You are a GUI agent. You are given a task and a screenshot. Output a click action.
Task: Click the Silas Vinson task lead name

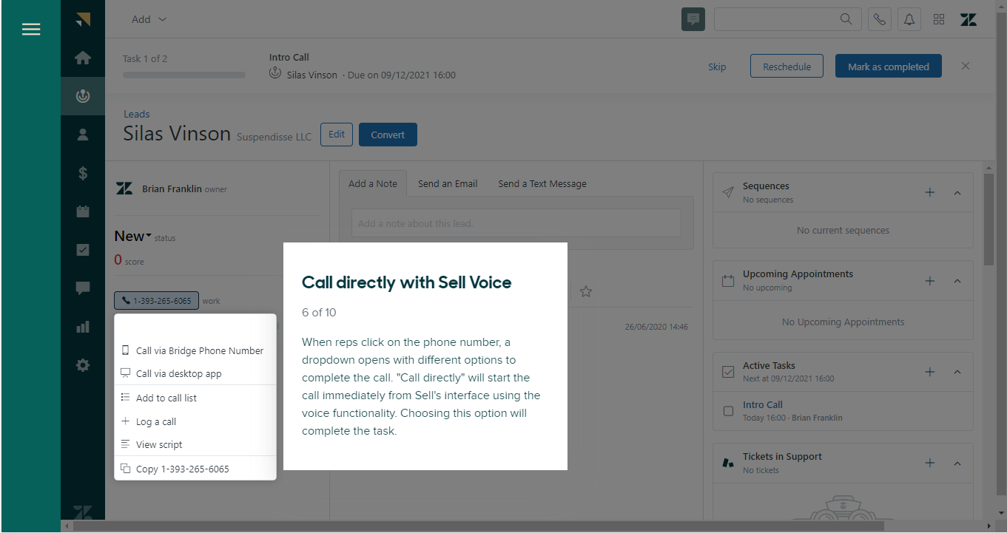point(311,75)
